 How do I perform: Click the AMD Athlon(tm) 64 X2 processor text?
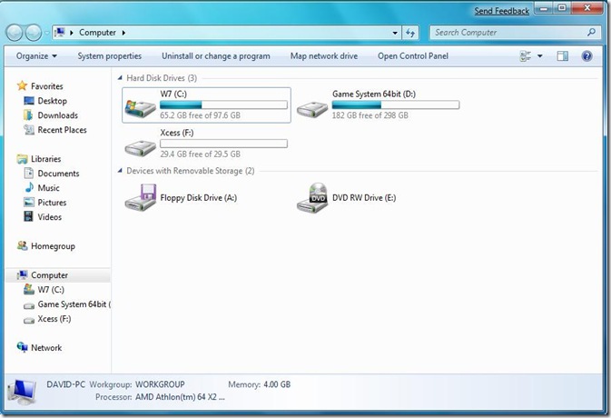point(180,397)
